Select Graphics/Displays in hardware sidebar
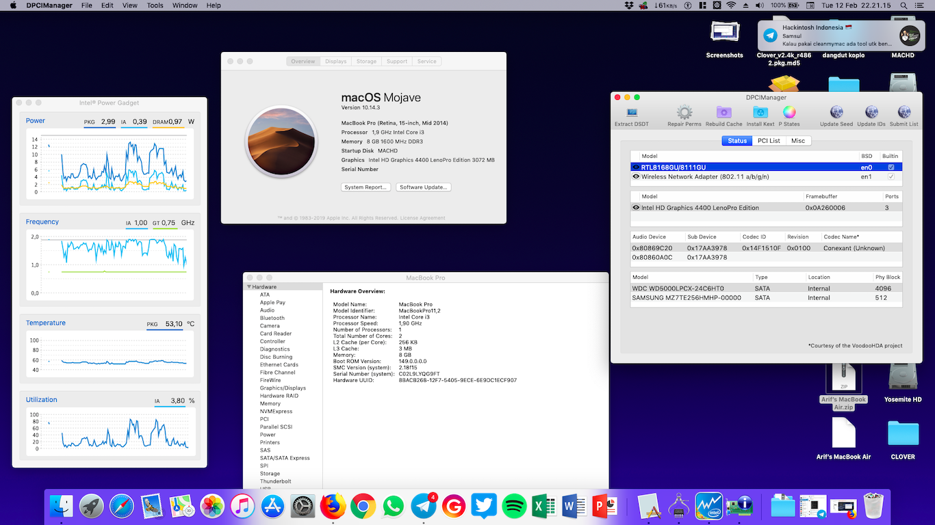This screenshot has height=525, width=935. [x=283, y=388]
